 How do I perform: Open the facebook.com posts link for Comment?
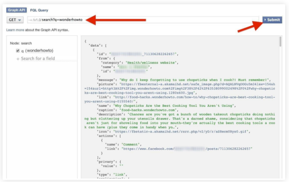click(x=187, y=149)
